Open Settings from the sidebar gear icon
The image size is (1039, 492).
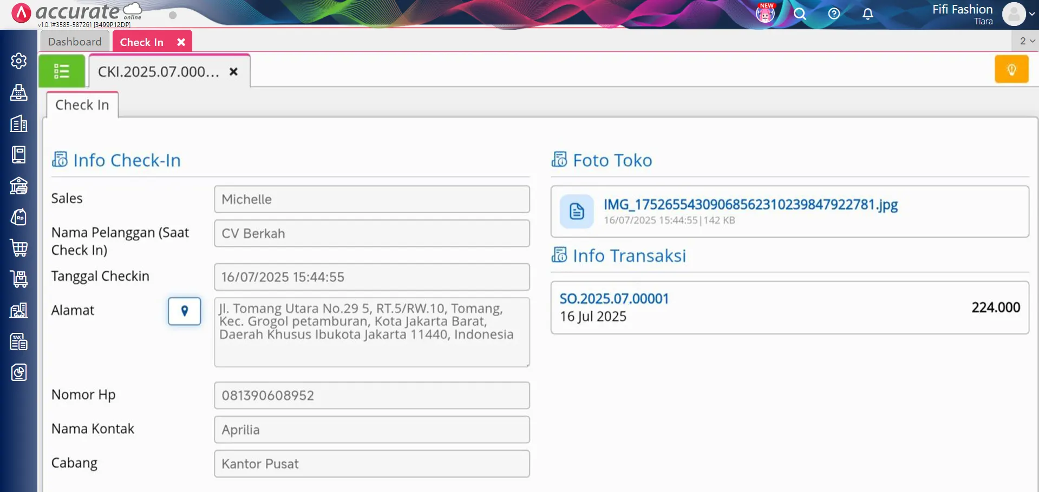click(x=18, y=61)
